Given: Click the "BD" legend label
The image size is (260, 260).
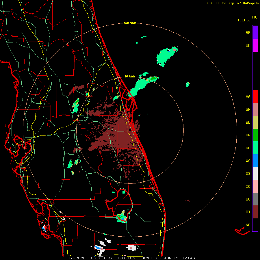Looking at the screenshot, I should pyautogui.click(x=248, y=122).
